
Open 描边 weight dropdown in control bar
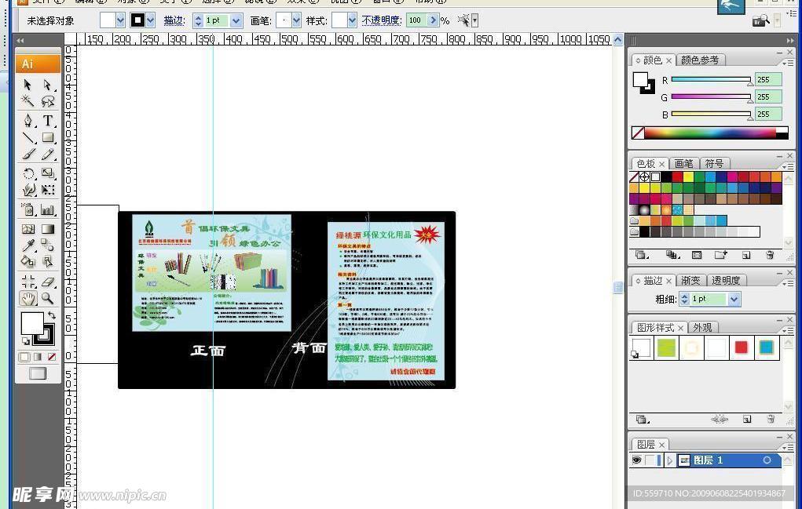pyautogui.click(x=236, y=20)
